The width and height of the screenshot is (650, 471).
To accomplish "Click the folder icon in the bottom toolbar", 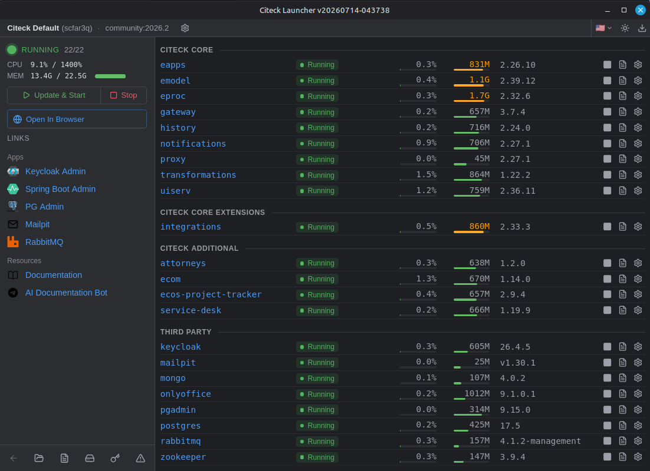I will click(39, 458).
